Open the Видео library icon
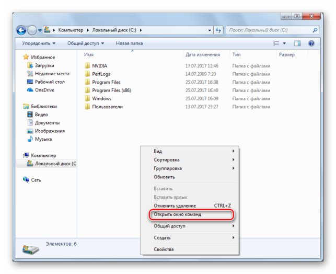This screenshot has height=274, width=336. coord(30,115)
